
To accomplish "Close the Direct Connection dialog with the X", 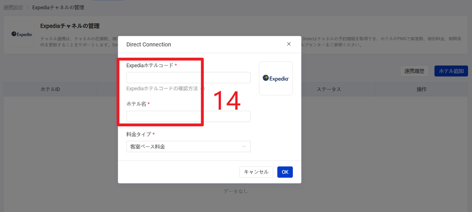I will coord(289,44).
